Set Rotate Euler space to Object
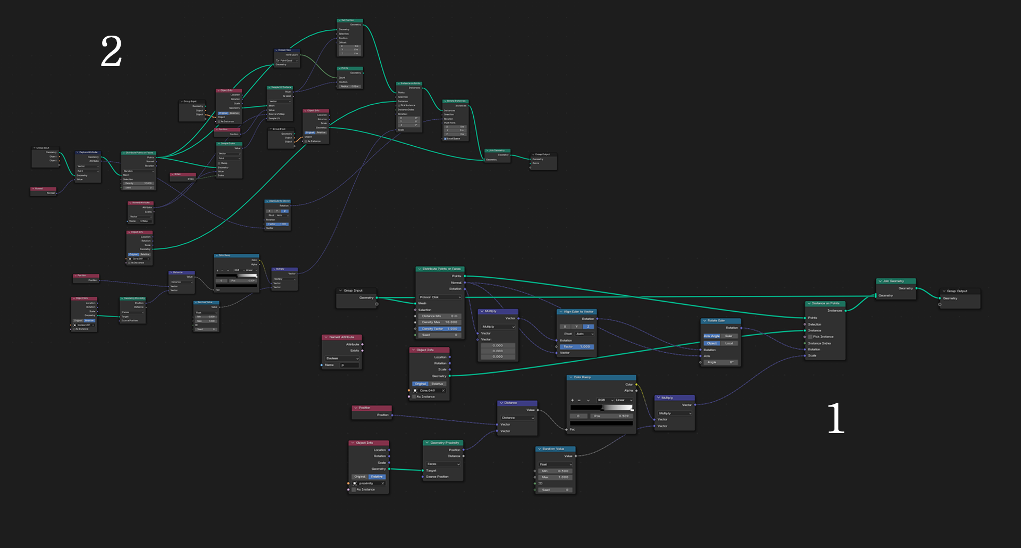The width and height of the screenshot is (1021, 548). 712,343
